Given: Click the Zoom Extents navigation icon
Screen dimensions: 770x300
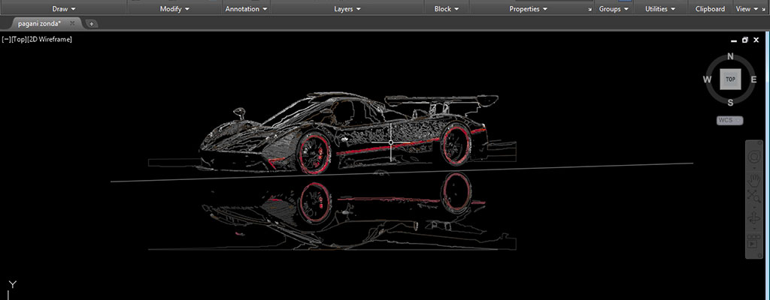Looking at the screenshot, I should click(753, 196).
